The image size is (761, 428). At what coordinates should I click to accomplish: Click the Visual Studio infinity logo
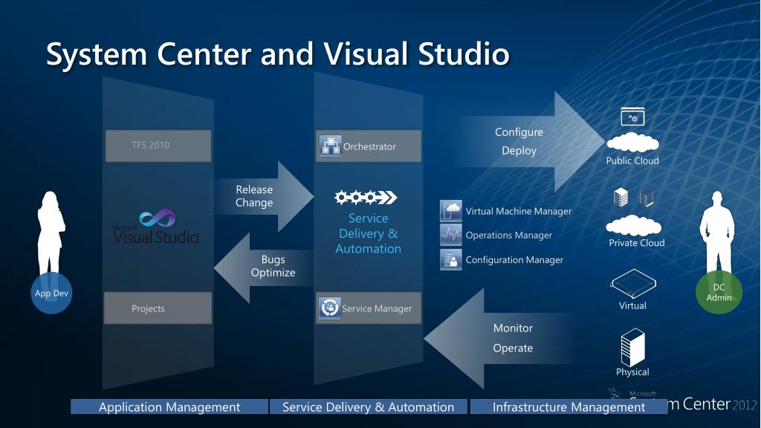[158, 218]
